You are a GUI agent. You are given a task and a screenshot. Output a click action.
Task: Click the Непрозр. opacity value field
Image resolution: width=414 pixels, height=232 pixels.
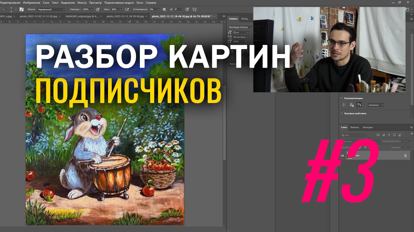click(85, 9)
